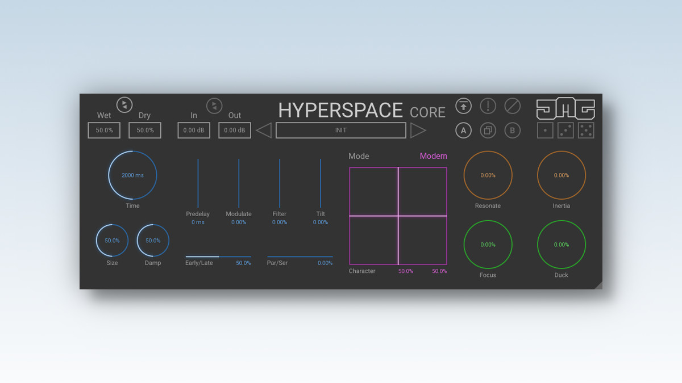The width and height of the screenshot is (682, 383).
Task: Toggle the Wet/Dry link button
Action: 124,105
